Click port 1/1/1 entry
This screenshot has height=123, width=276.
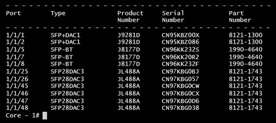click(x=14, y=35)
